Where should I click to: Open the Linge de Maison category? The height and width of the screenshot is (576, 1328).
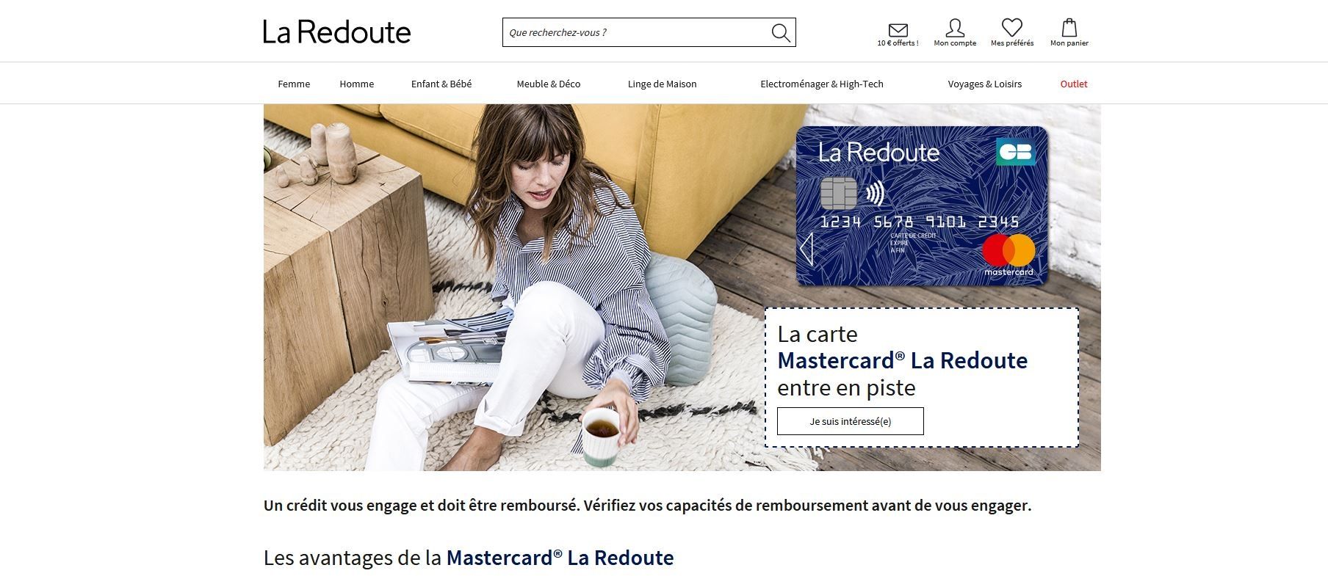tap(663, 84)
